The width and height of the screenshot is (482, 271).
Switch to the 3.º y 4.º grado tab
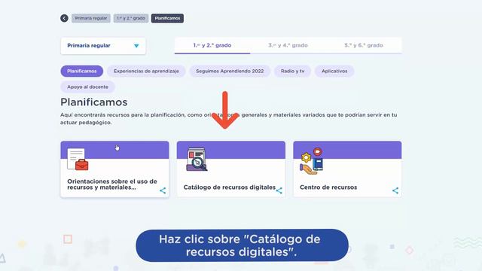click(x=288, y=45)
